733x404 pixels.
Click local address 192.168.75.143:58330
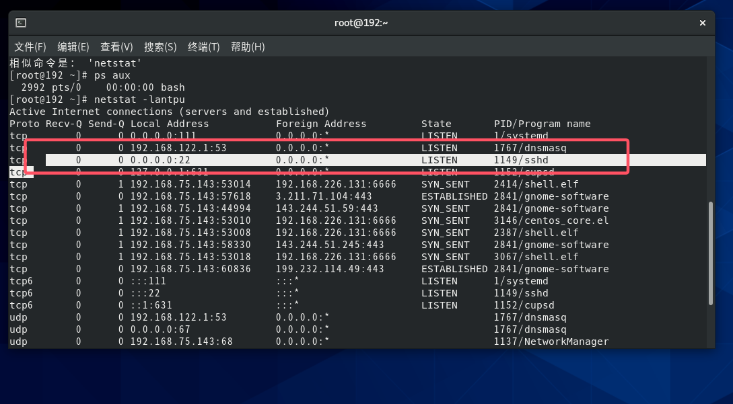[x=190, y=245]
